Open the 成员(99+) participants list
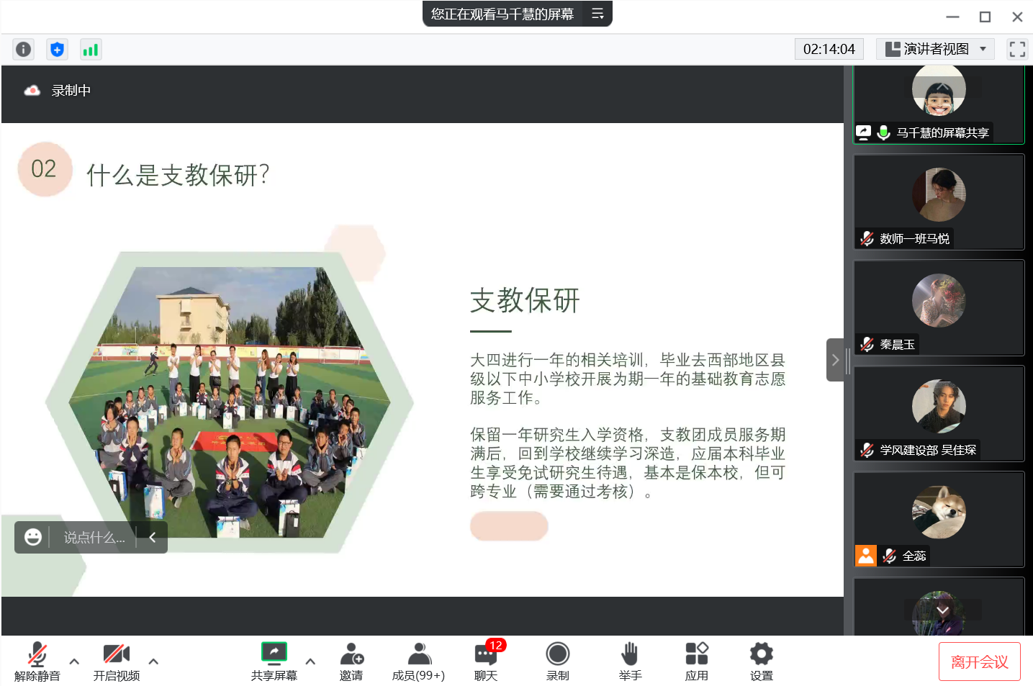This screenshot has width=1033, height=686. tap(418, 661)
